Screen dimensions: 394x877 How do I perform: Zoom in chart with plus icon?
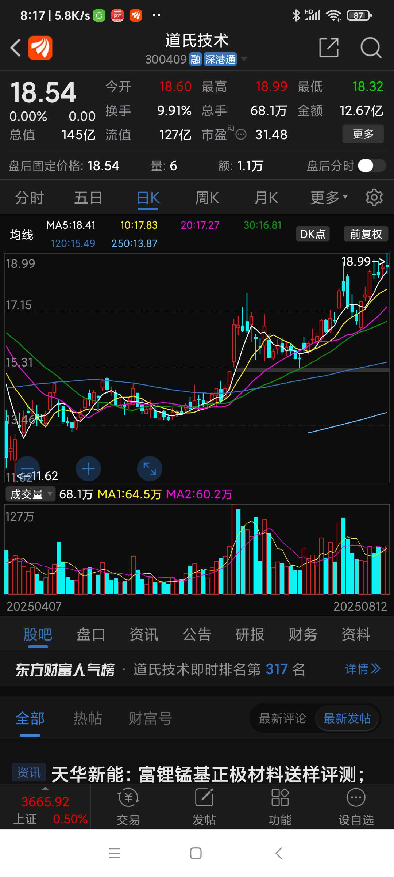click(88, 468)
